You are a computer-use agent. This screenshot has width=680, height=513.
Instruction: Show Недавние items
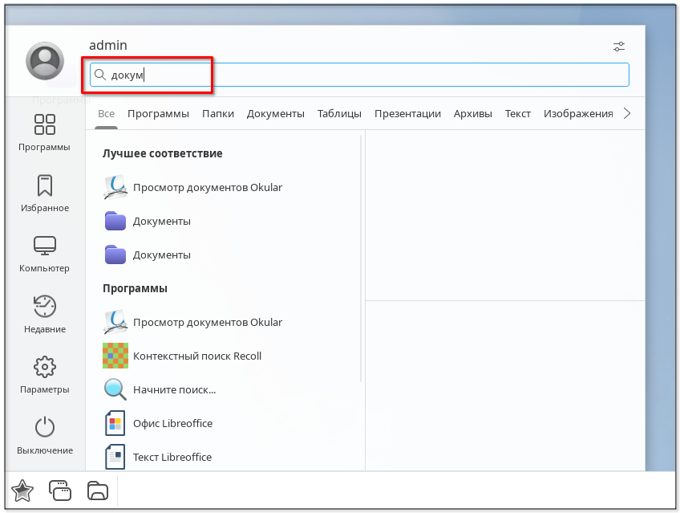click(45, 315)
